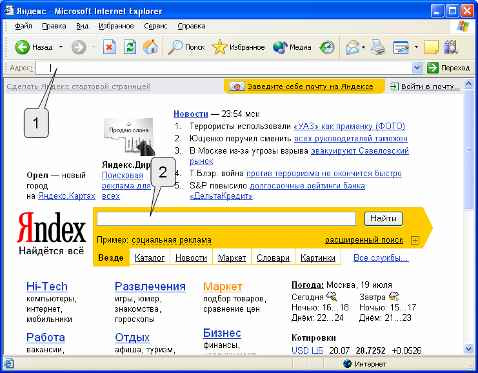Select the Каталог search tab

tap(150, 257)
